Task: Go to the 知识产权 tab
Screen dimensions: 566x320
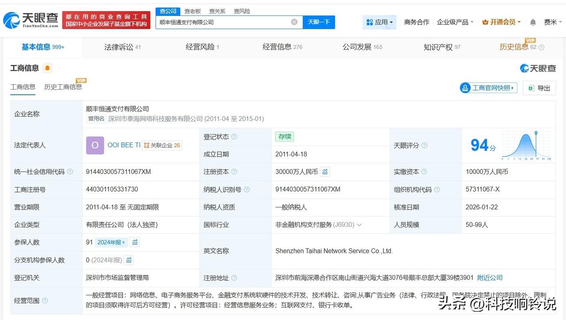Action: click(x=442, y=47)
